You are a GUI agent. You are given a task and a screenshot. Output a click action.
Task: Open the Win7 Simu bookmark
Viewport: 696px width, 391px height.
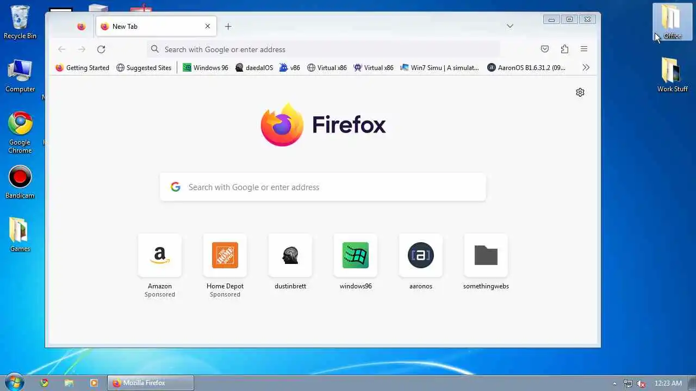pos(439,68)
